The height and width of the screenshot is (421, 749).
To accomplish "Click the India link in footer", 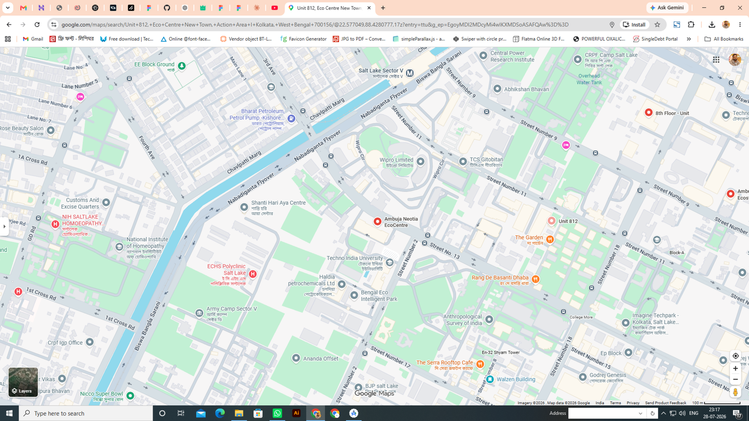I will (x=600, y=403).
